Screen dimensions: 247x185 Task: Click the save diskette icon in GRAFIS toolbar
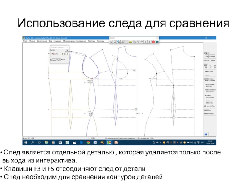click(x=115, y=42)
